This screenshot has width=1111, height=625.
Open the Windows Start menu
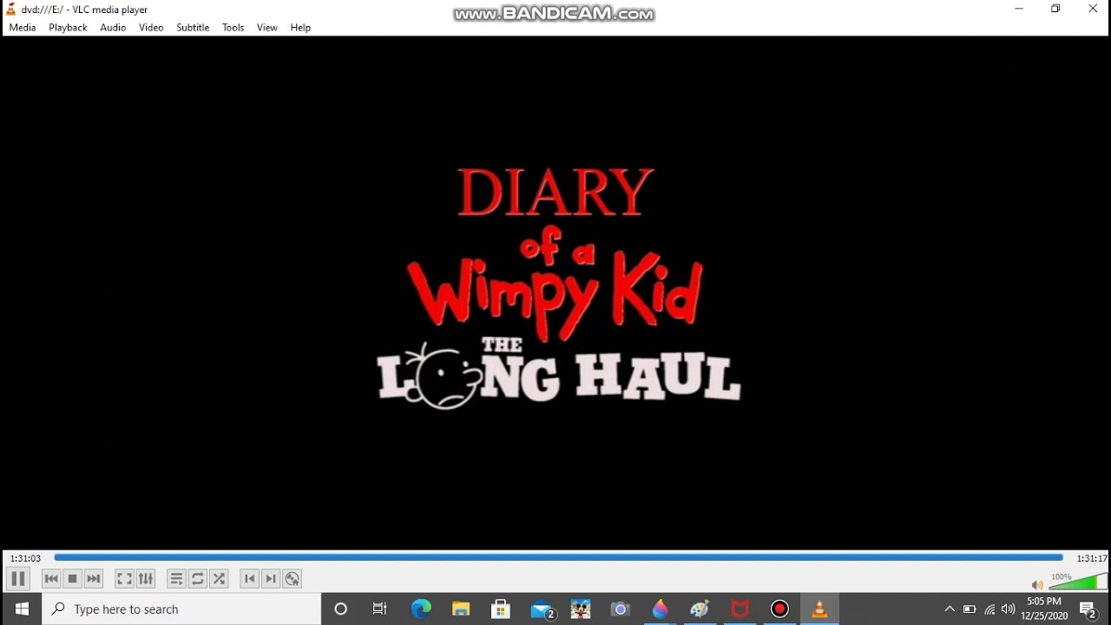[x=21, y=609]
